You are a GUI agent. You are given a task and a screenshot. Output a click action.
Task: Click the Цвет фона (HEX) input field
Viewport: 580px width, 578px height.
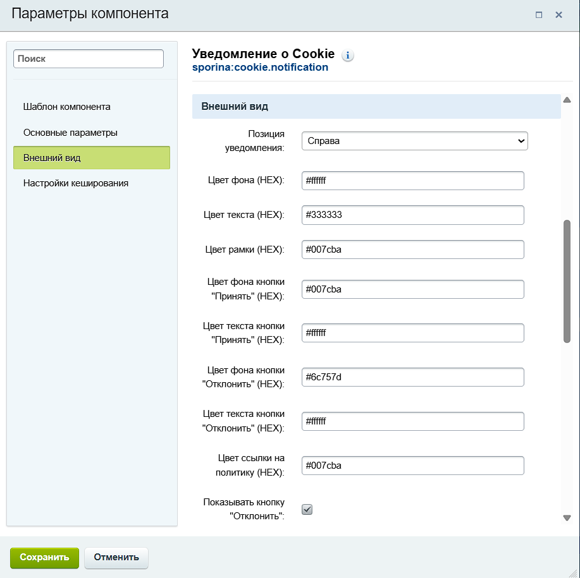coord(413,181)
